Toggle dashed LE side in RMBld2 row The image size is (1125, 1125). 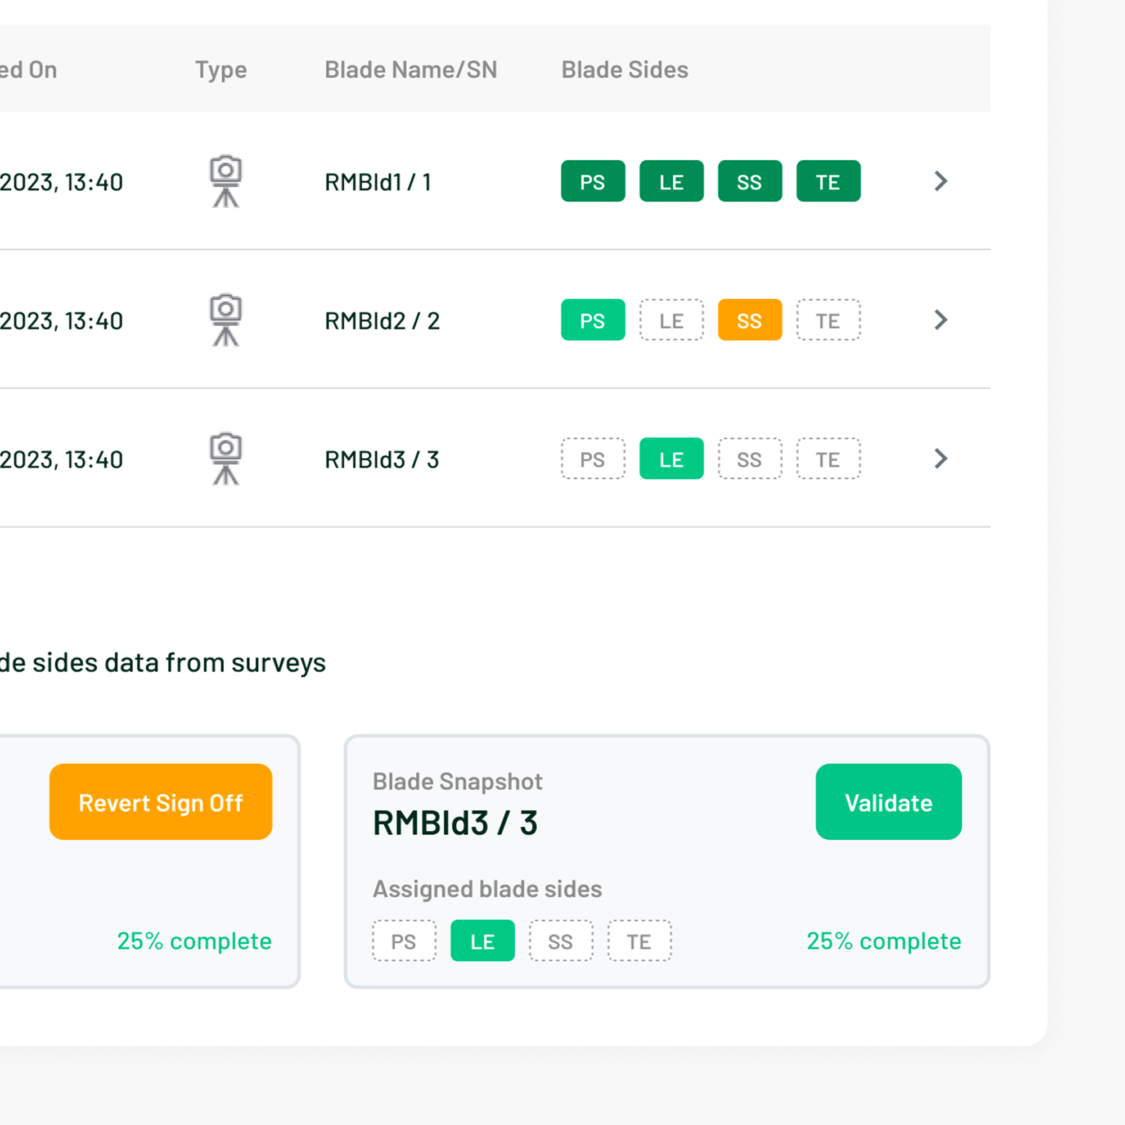click(x=671, y=319)
